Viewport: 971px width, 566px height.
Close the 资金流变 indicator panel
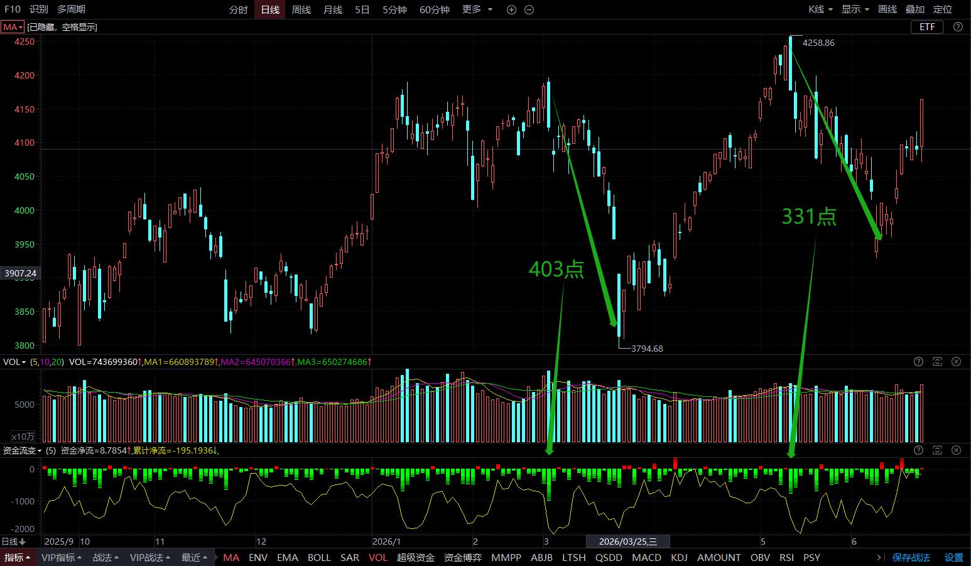(x=956, y=450)
